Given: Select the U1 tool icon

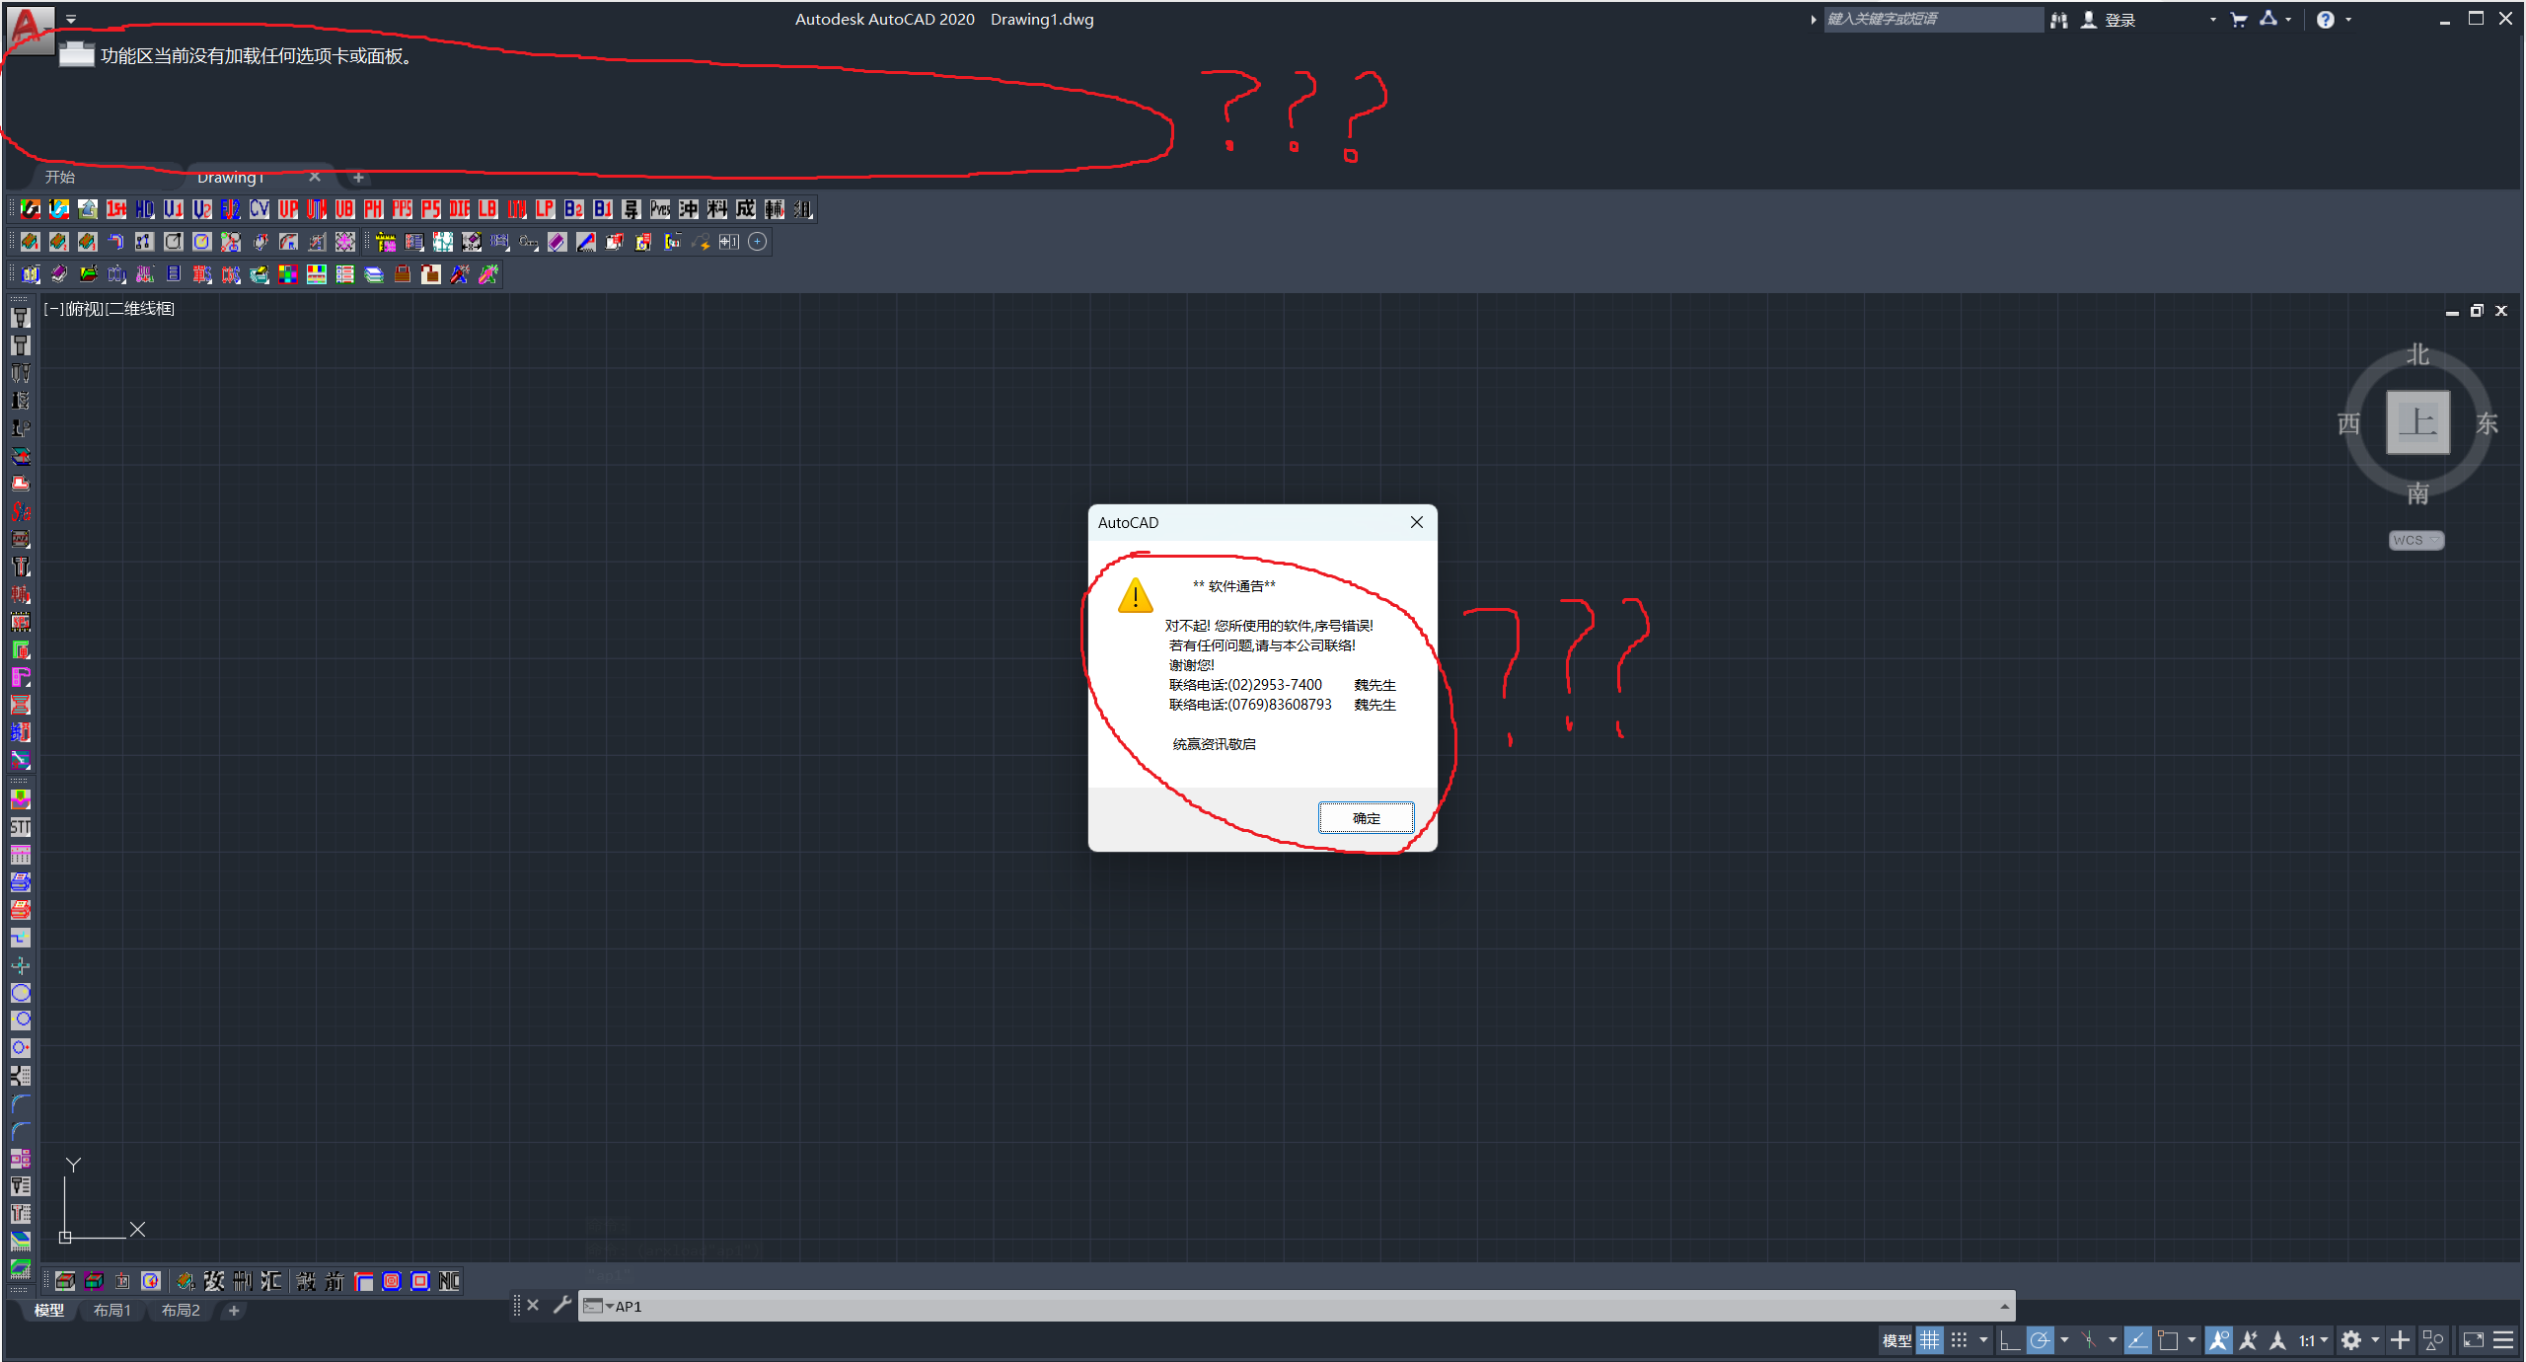Looking at the screenshot, I should click(174, 209).
